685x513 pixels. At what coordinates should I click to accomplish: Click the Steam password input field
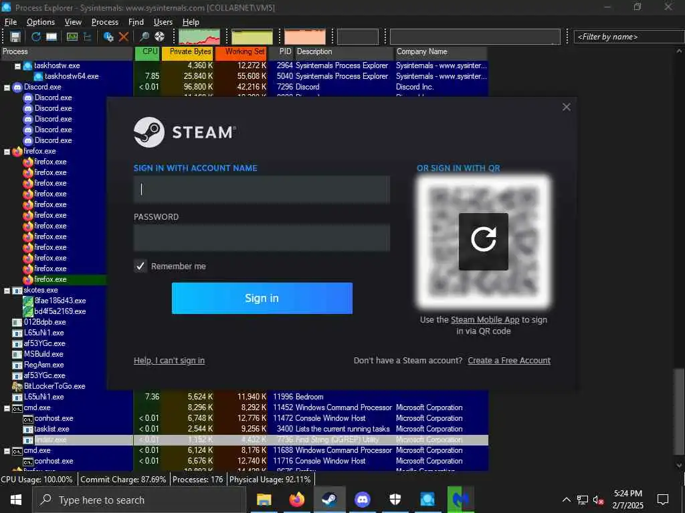tap(262, 238)
